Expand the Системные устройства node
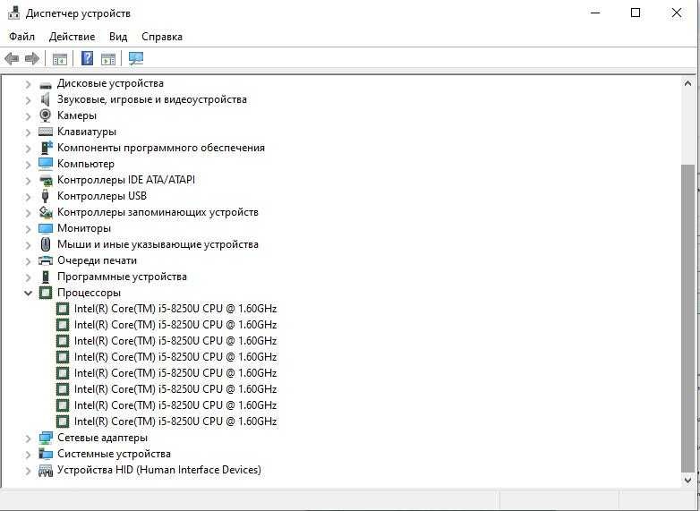 click(x=28, y=455)
